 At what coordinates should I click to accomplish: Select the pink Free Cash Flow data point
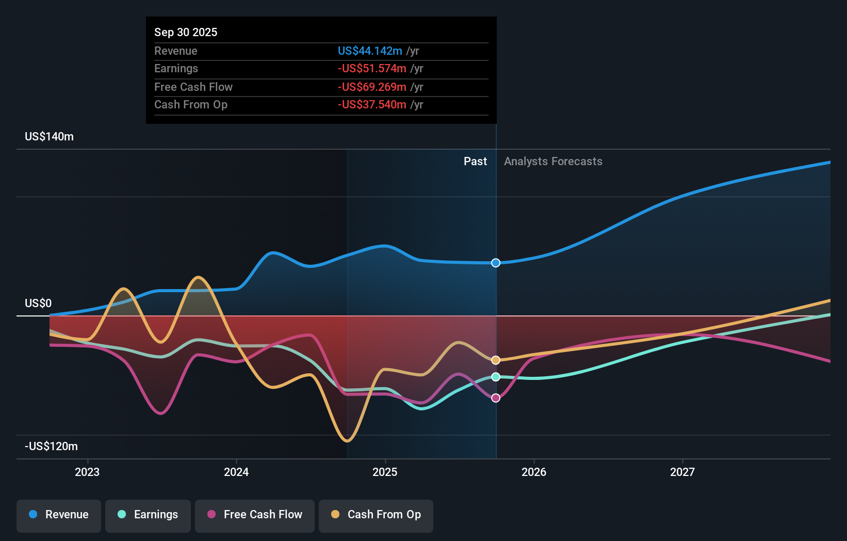coord(495,397)
